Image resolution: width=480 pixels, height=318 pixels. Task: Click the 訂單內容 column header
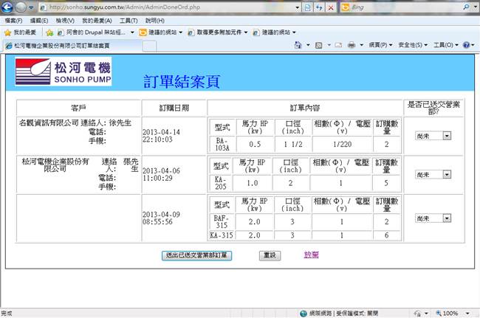(305, 108)
